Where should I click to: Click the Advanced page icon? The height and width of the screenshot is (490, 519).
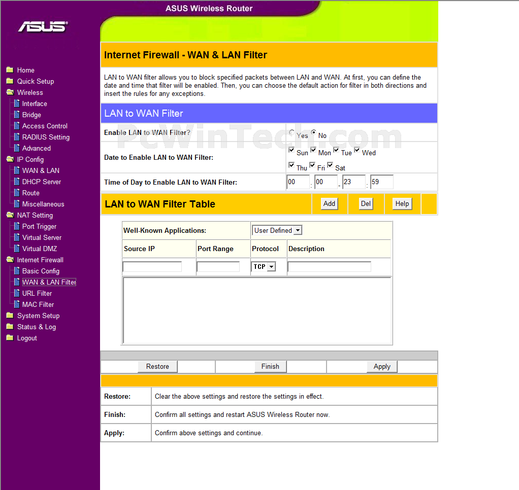17,148
